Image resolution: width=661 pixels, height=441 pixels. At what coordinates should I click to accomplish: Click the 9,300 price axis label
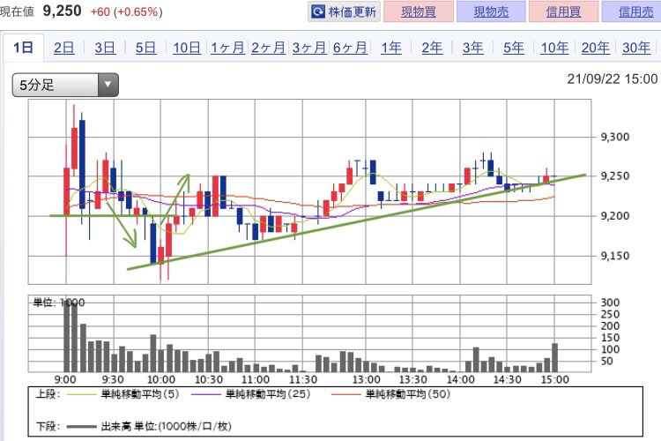coord(614,137)
